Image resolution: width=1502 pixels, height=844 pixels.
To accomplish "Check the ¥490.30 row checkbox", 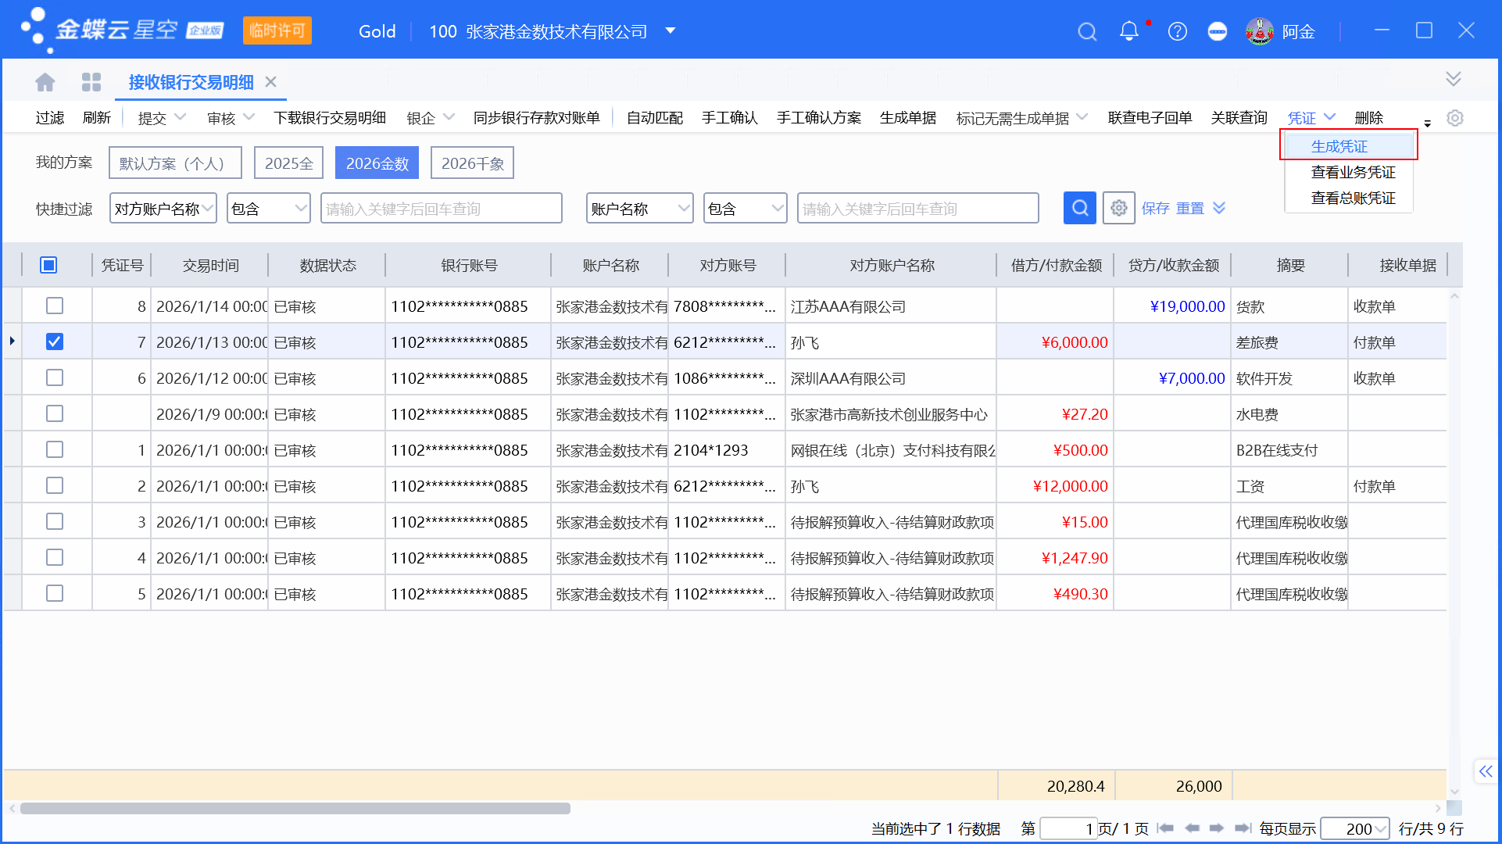I will 55,593.
